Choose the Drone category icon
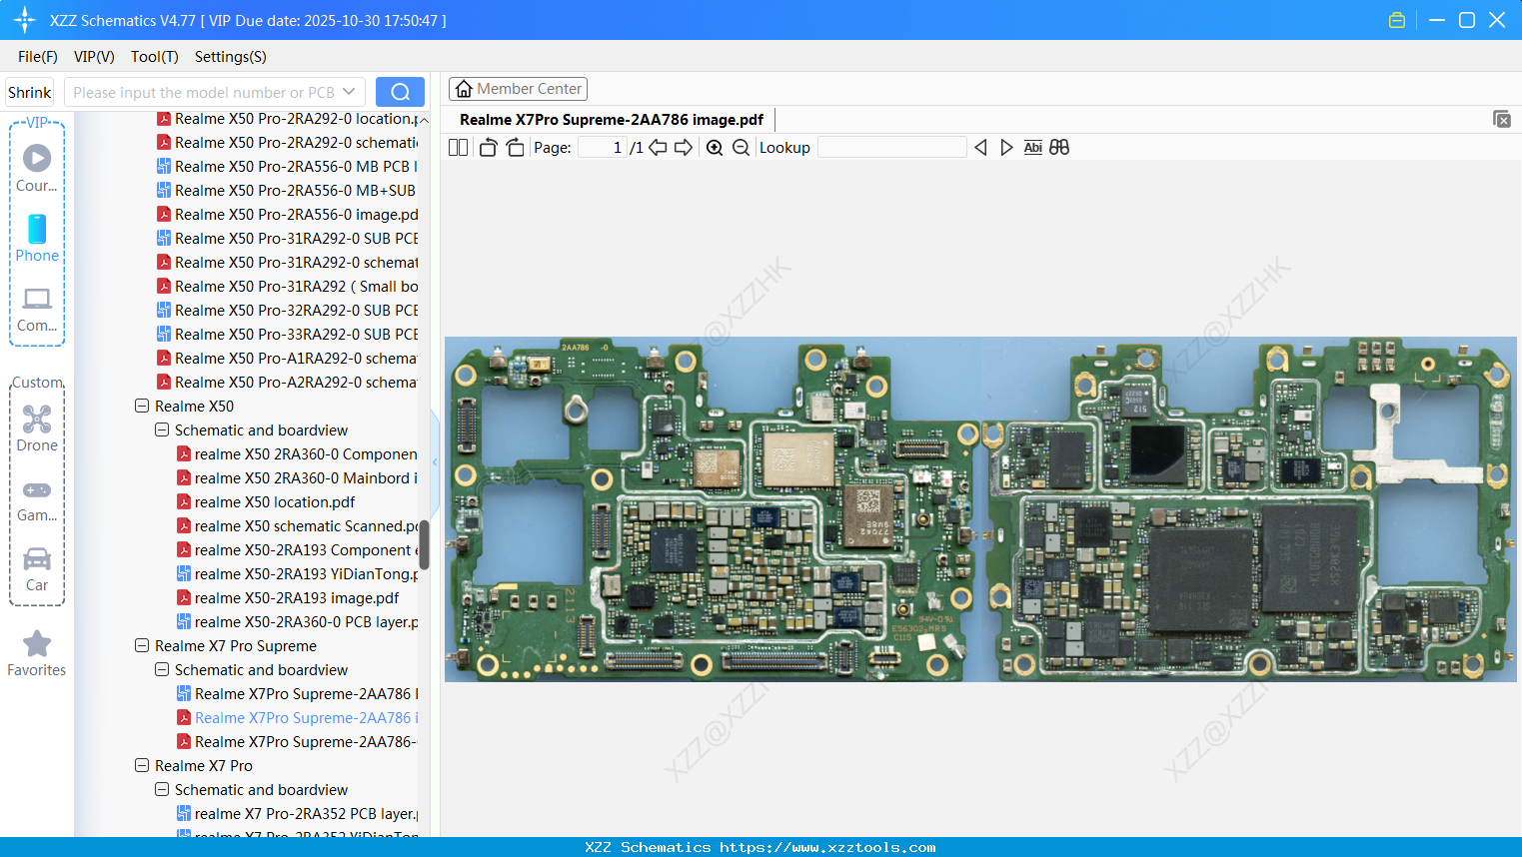Screen dimensions: 1522x857 point(37,428)
